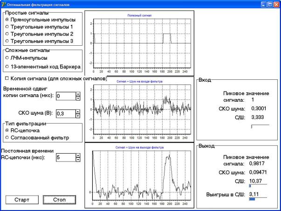Screen dimensions: 281x211
Task: Click the Полезный сигнал chart
Action: 139,43
